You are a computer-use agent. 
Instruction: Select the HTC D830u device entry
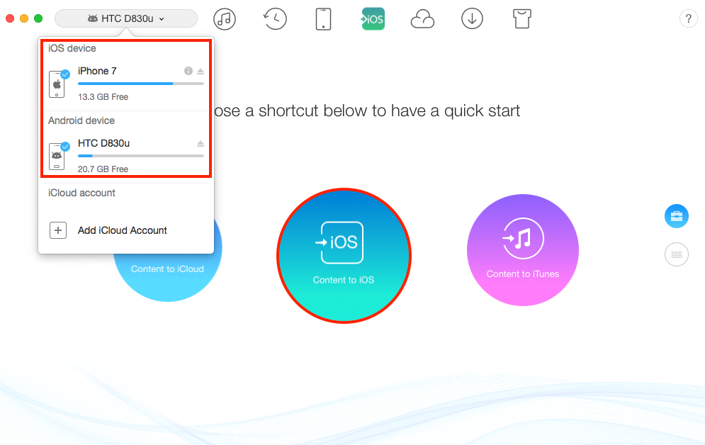click(126, 155)
